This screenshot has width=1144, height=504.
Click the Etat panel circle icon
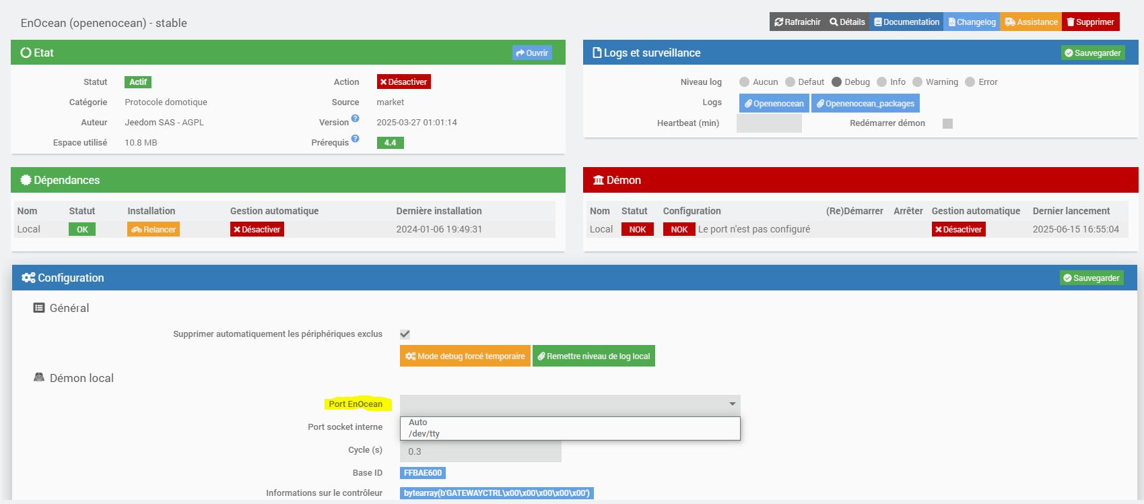[26, 53]
